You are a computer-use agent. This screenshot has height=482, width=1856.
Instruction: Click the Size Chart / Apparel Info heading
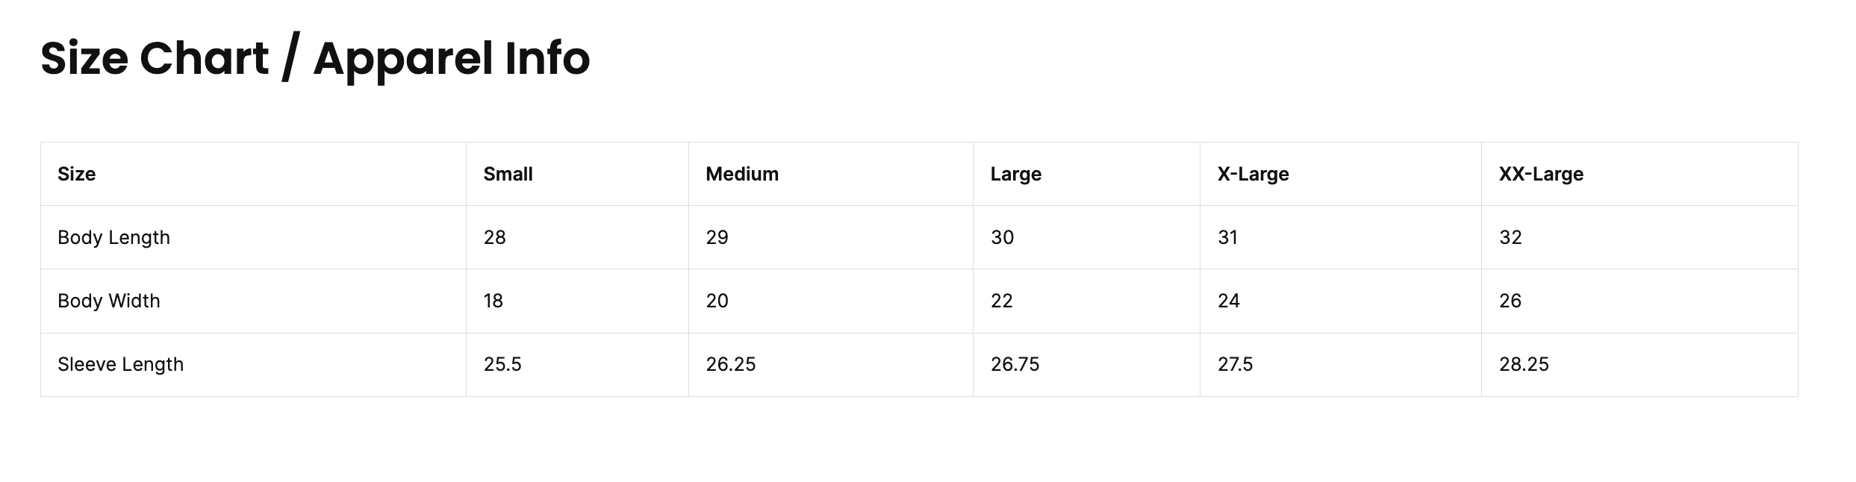point(315,59)
